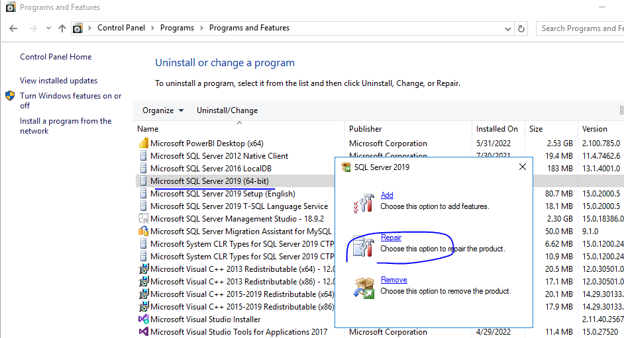Expand chevron after Control Panel breadcrumb
The image size is (624, 338).
[152, 28]
